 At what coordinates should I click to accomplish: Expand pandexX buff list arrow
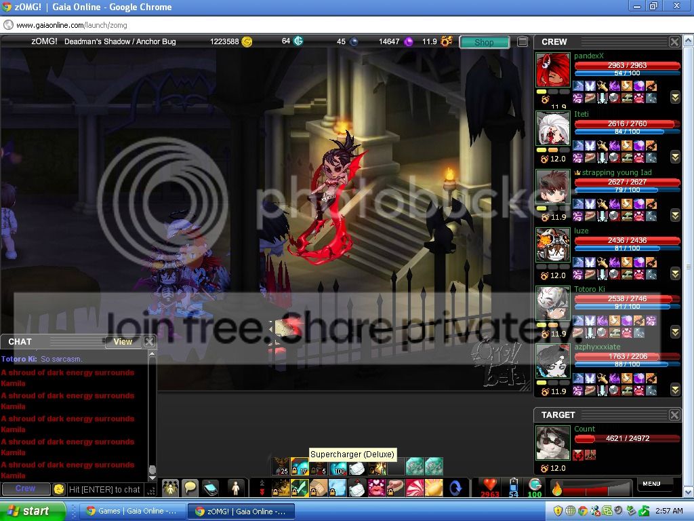[675, 98]
